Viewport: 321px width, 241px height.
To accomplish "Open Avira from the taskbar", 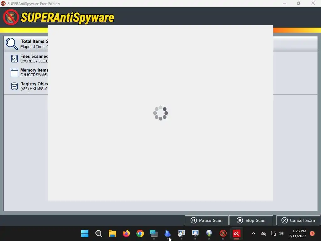I will click(237, 233).
